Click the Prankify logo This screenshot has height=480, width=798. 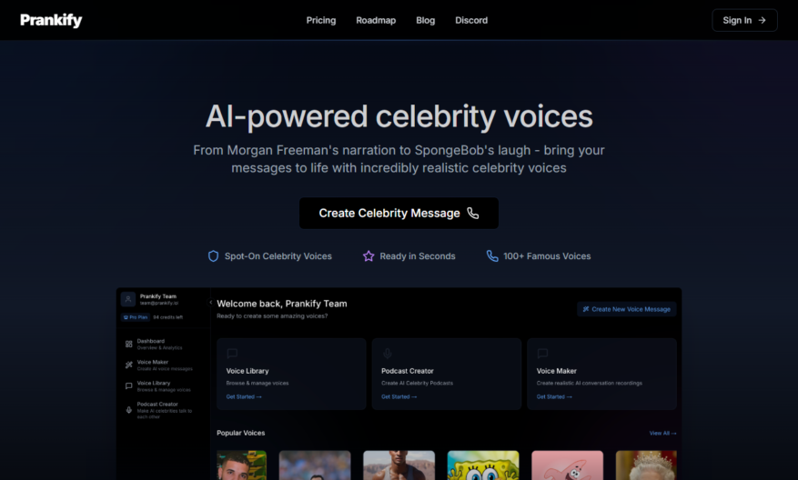(51, 20)
